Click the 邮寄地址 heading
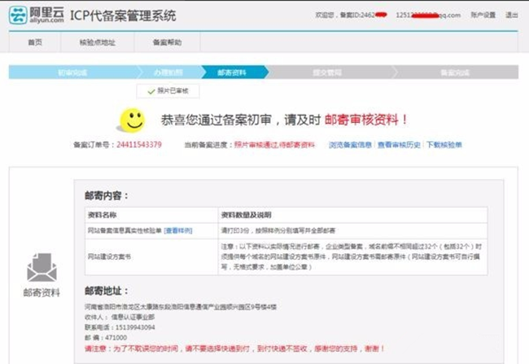The height and width of the screenshot is (364, 529). point(107,291)
